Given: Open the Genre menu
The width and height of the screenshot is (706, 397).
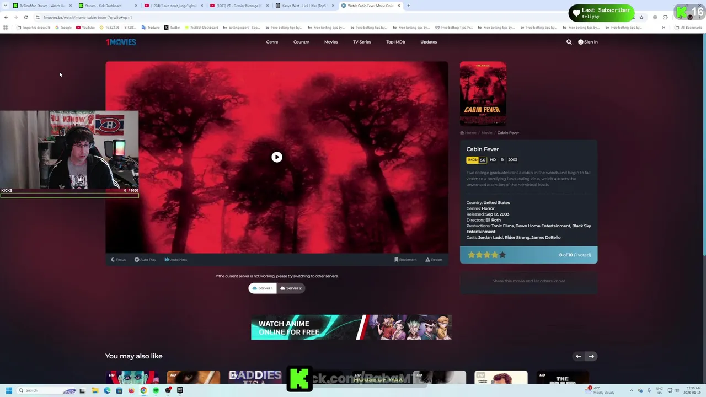Looking at the screenshot, I should (272, 42).
